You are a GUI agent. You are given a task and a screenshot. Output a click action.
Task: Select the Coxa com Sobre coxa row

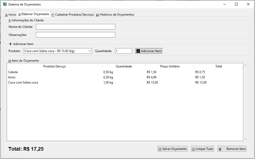click(23, 82)
